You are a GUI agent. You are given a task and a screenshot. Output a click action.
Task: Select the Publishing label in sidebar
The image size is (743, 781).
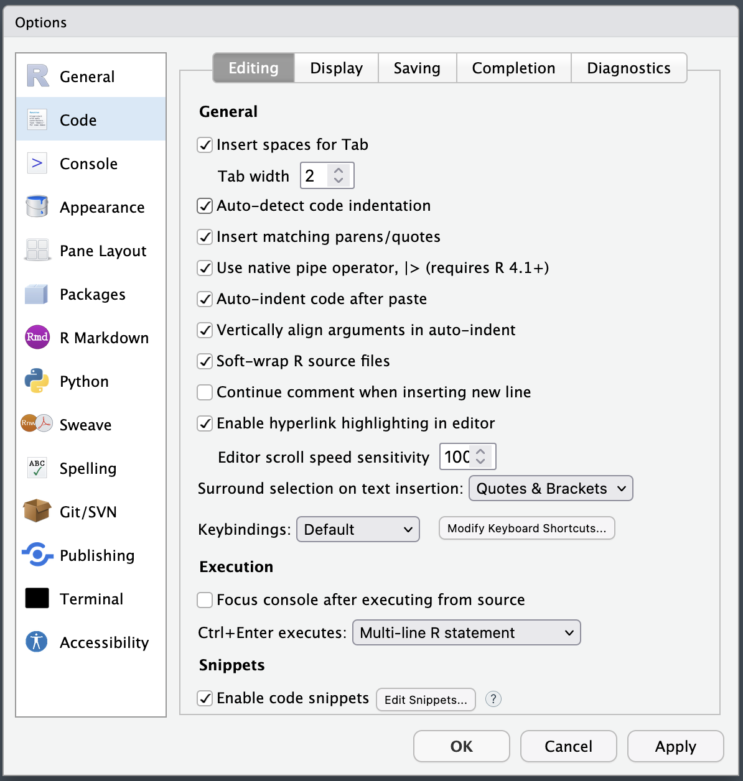[x=97, y=555]
